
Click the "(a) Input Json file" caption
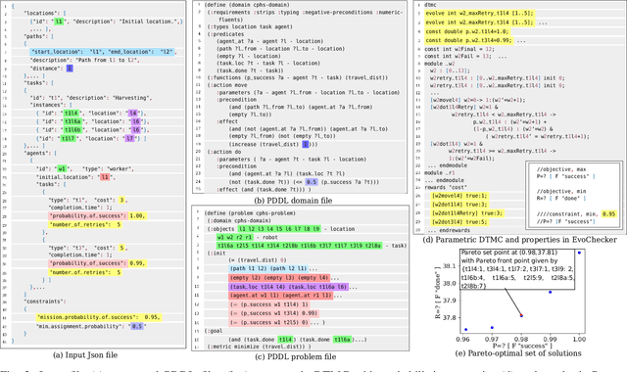pos(85,355)
